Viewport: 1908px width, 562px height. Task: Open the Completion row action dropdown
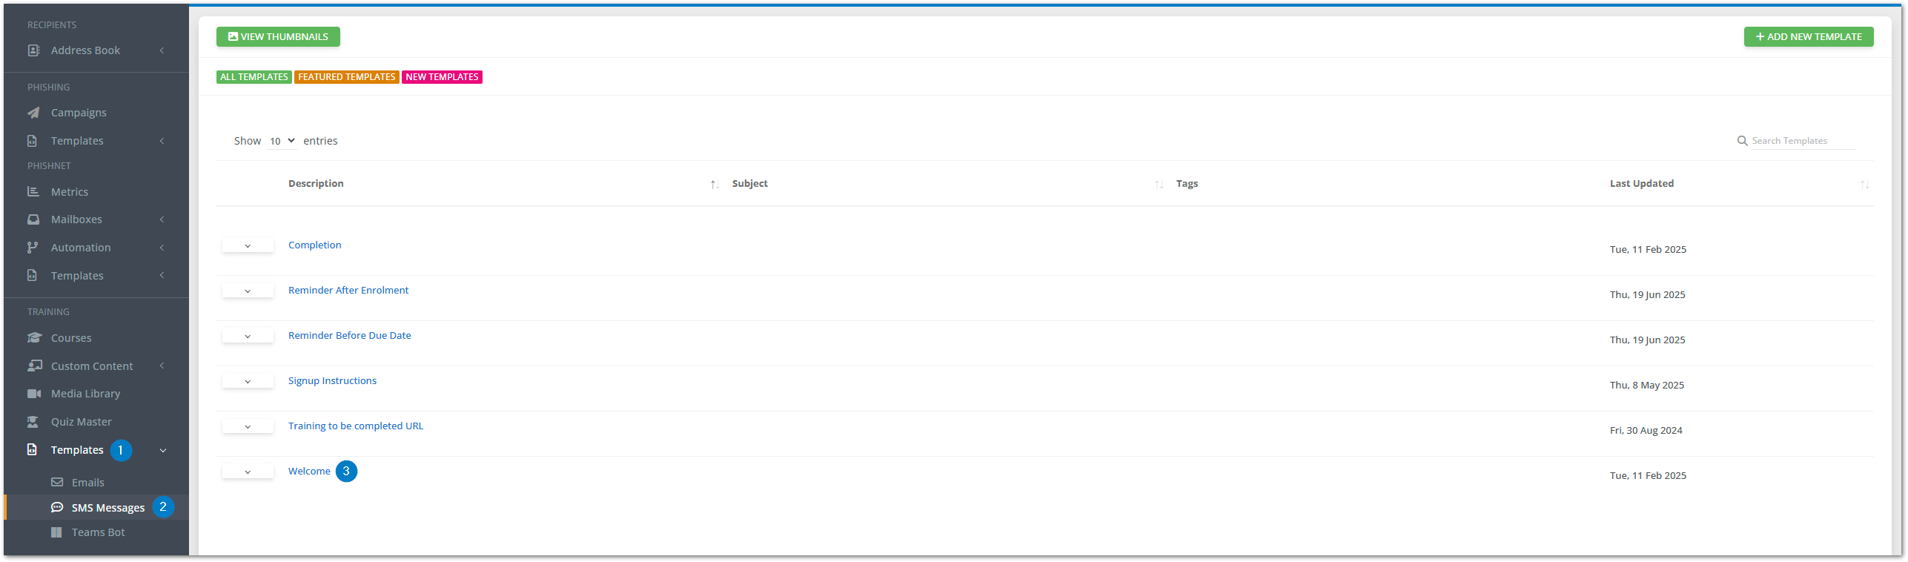248,246
